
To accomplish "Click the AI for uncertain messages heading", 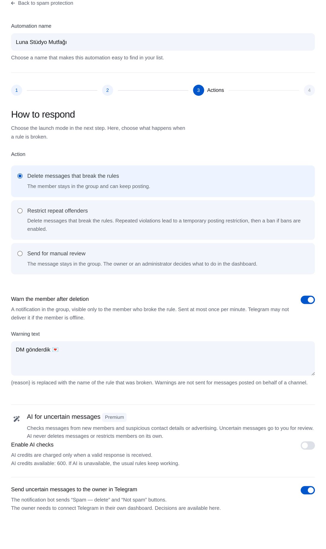I will [64, 417].
